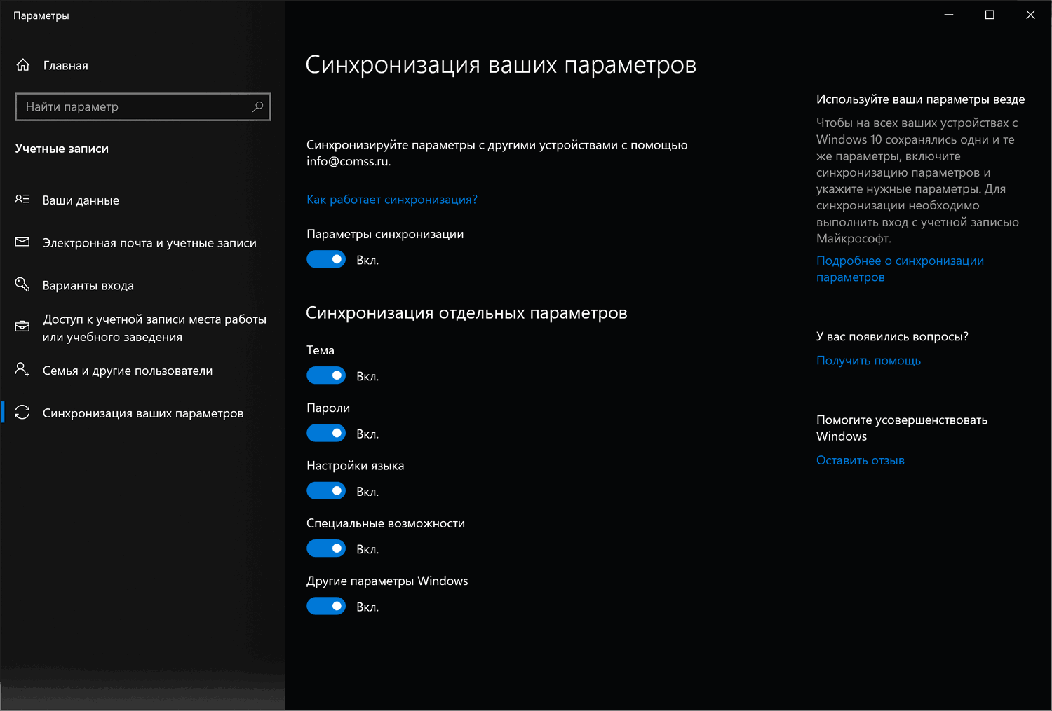
Task: Click the Синхронизация ваших параметров page heading
Action: coord(501,65)
